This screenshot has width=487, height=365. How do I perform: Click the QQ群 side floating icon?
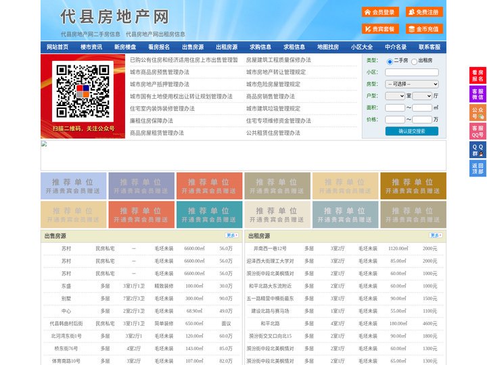(x=478, y=150)
